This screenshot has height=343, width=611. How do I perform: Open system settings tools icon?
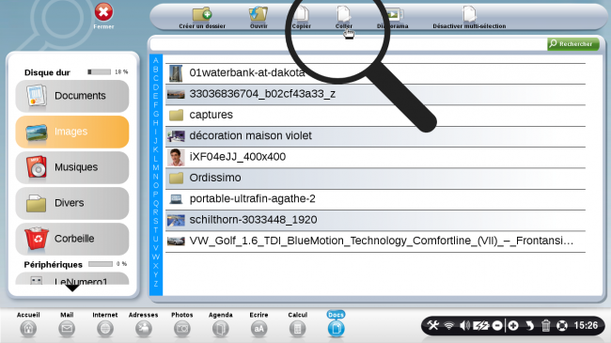433,325
